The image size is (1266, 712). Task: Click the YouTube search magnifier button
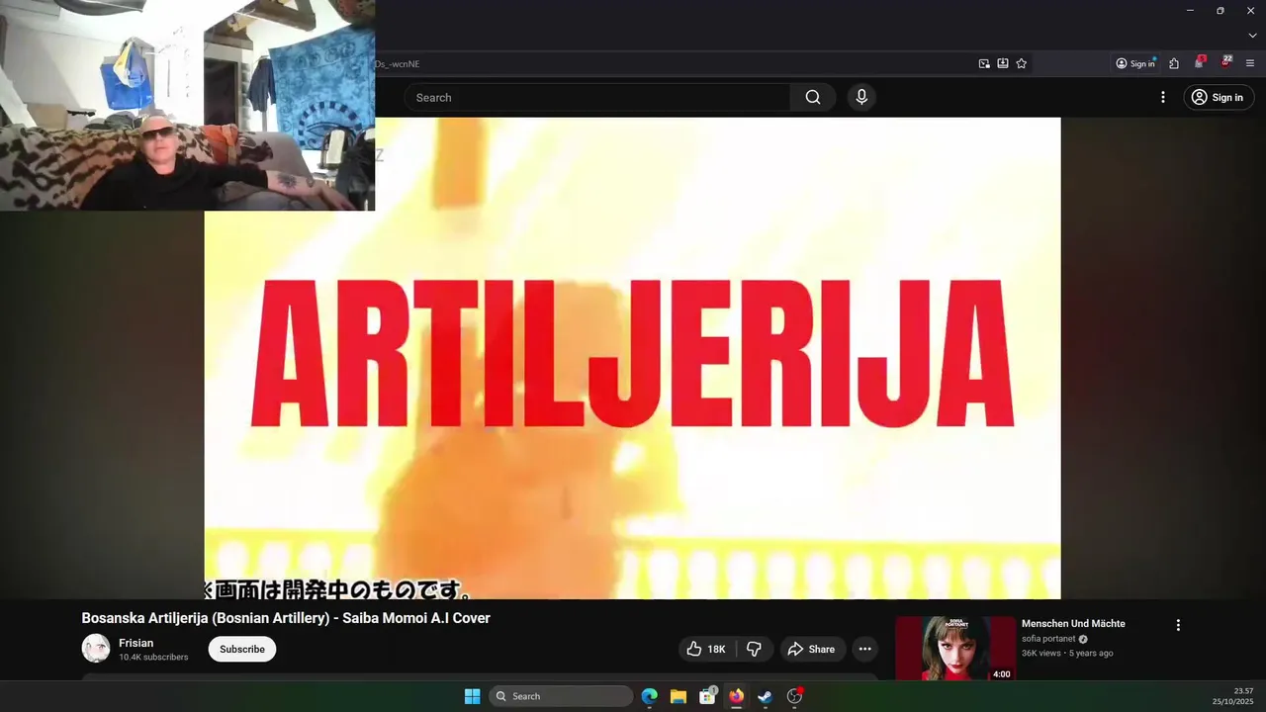coord(813,97)
